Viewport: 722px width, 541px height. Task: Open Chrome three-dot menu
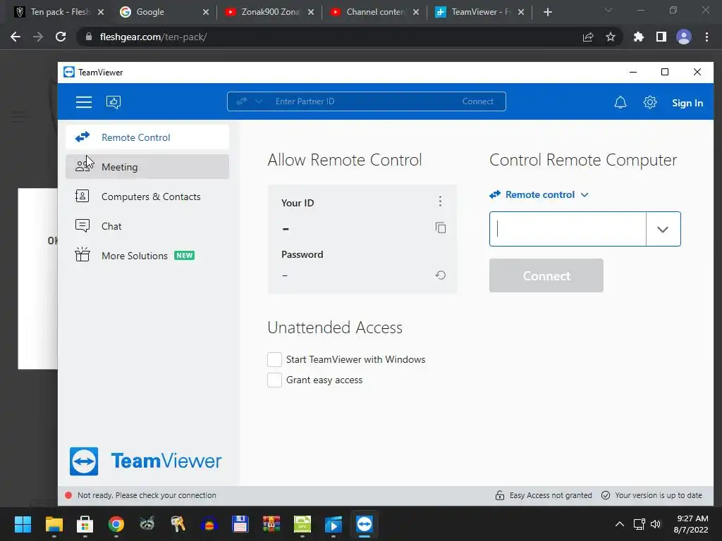[x=706, y=37]
